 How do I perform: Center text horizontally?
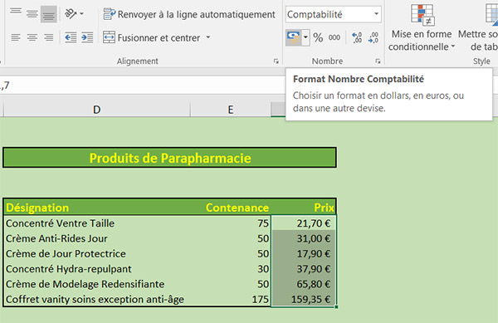click(32, 37)
